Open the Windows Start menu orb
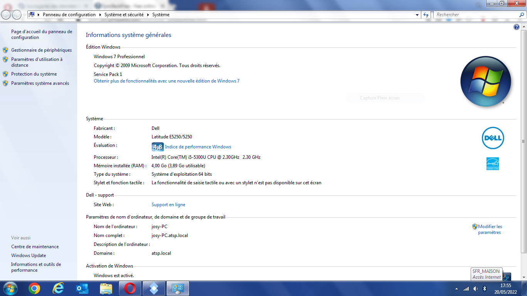This screenshot has height=296, width=527. tap(10, 288)
